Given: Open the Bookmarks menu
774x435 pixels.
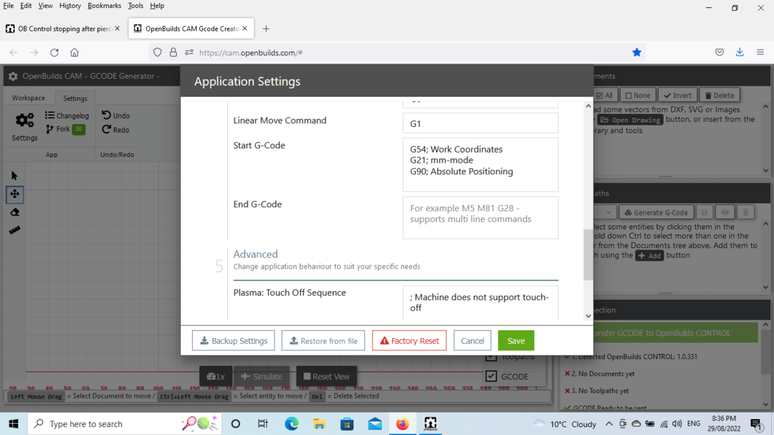Looking at the screenshot, I should point(104,6).
